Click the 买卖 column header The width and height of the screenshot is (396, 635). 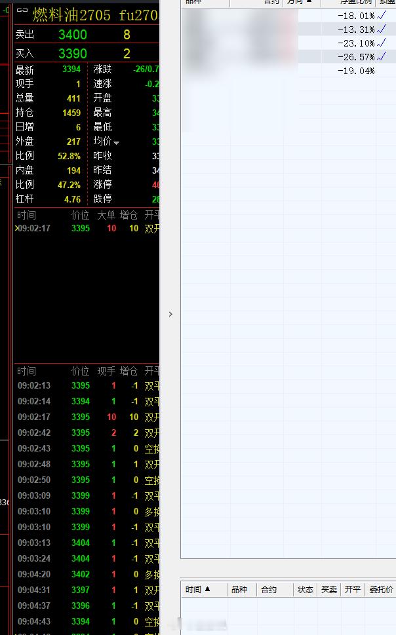coord(328,590)
